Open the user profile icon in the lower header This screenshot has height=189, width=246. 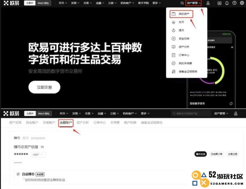236,113
